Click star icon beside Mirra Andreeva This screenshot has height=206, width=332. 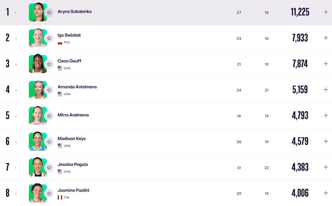point(49,116)
